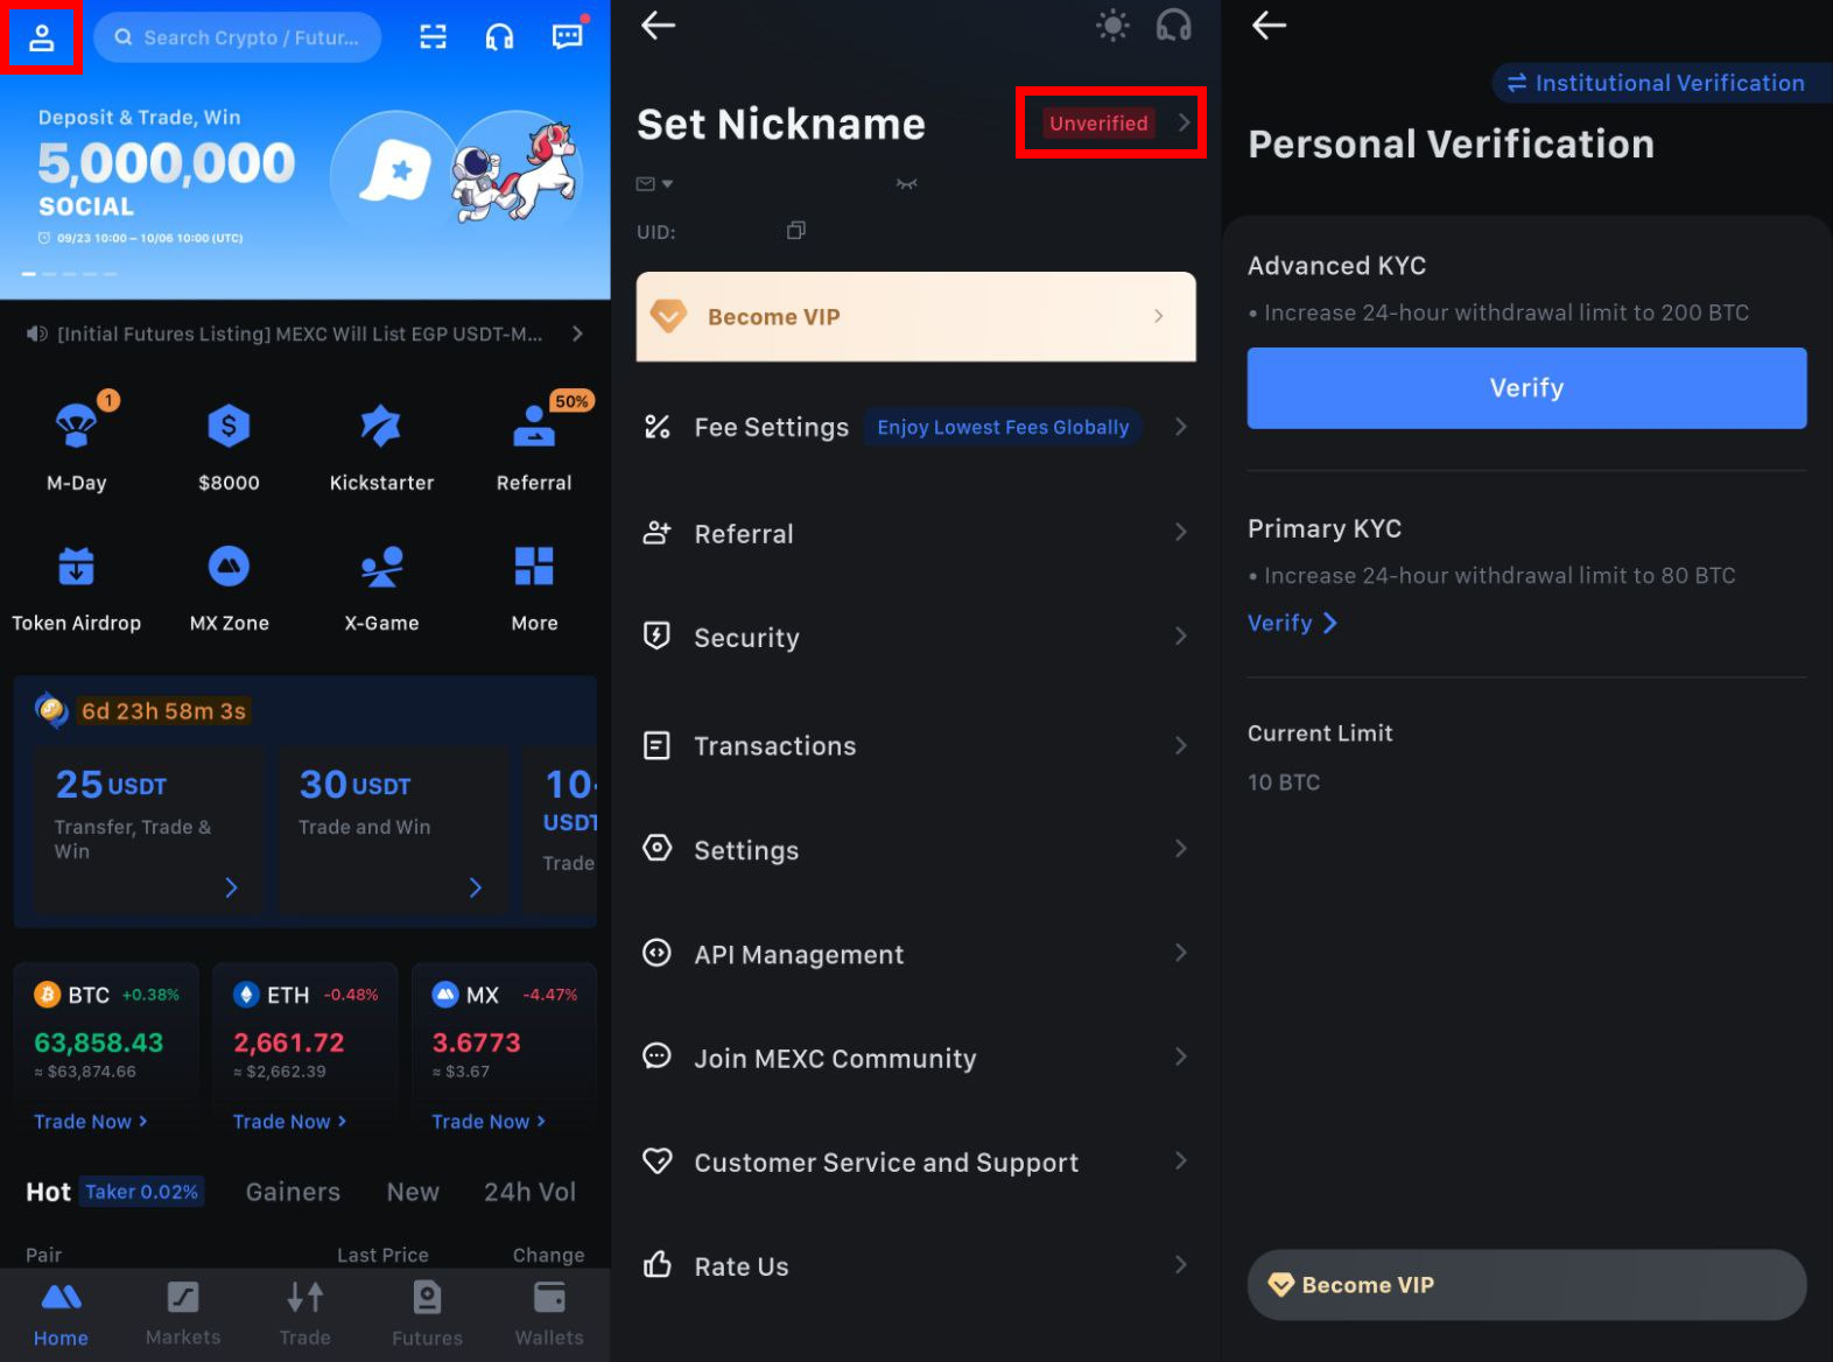
Task: Toggle the hidden eye visibility icon
Action: pos(907,184)
